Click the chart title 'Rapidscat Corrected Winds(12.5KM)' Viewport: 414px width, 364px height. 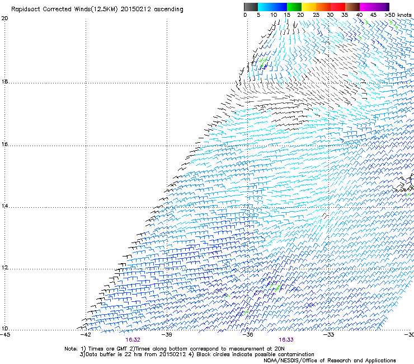pos(64,10)
